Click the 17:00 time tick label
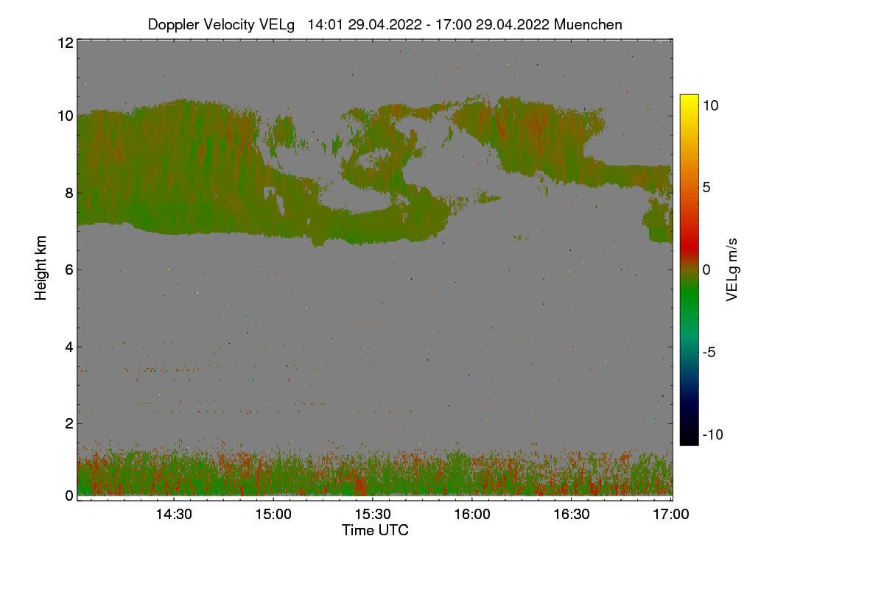This screenshot has height=589, width=884. (x=671, y=515)
